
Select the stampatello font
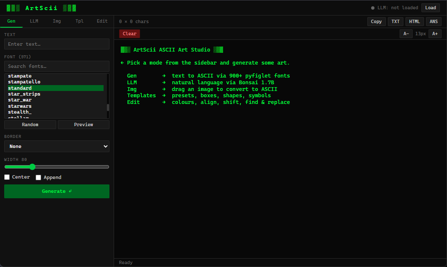[x=56, y=82]
